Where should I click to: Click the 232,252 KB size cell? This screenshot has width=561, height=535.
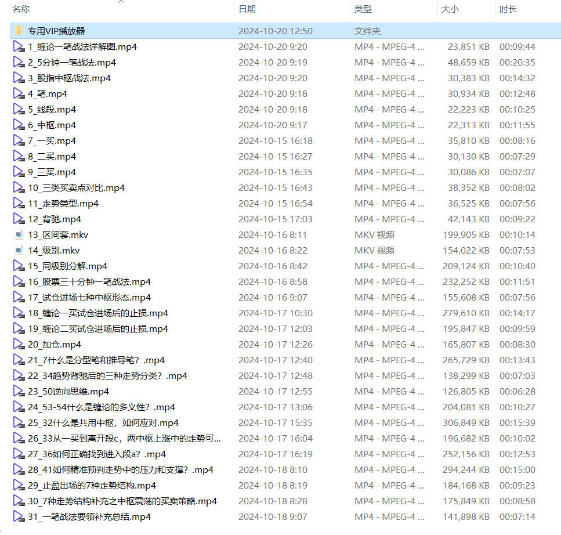(466, 281)
